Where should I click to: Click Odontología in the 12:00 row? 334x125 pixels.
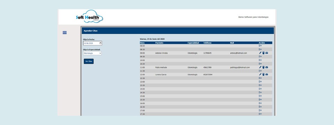point(192,75)
